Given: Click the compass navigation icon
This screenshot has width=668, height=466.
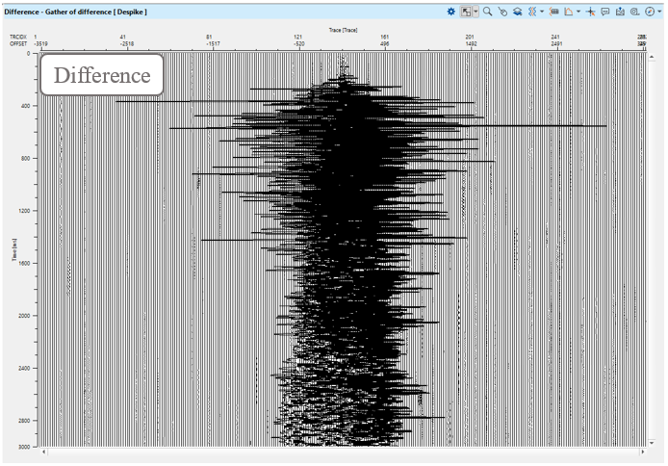Looking at the screenshot, I should [649, 12].
